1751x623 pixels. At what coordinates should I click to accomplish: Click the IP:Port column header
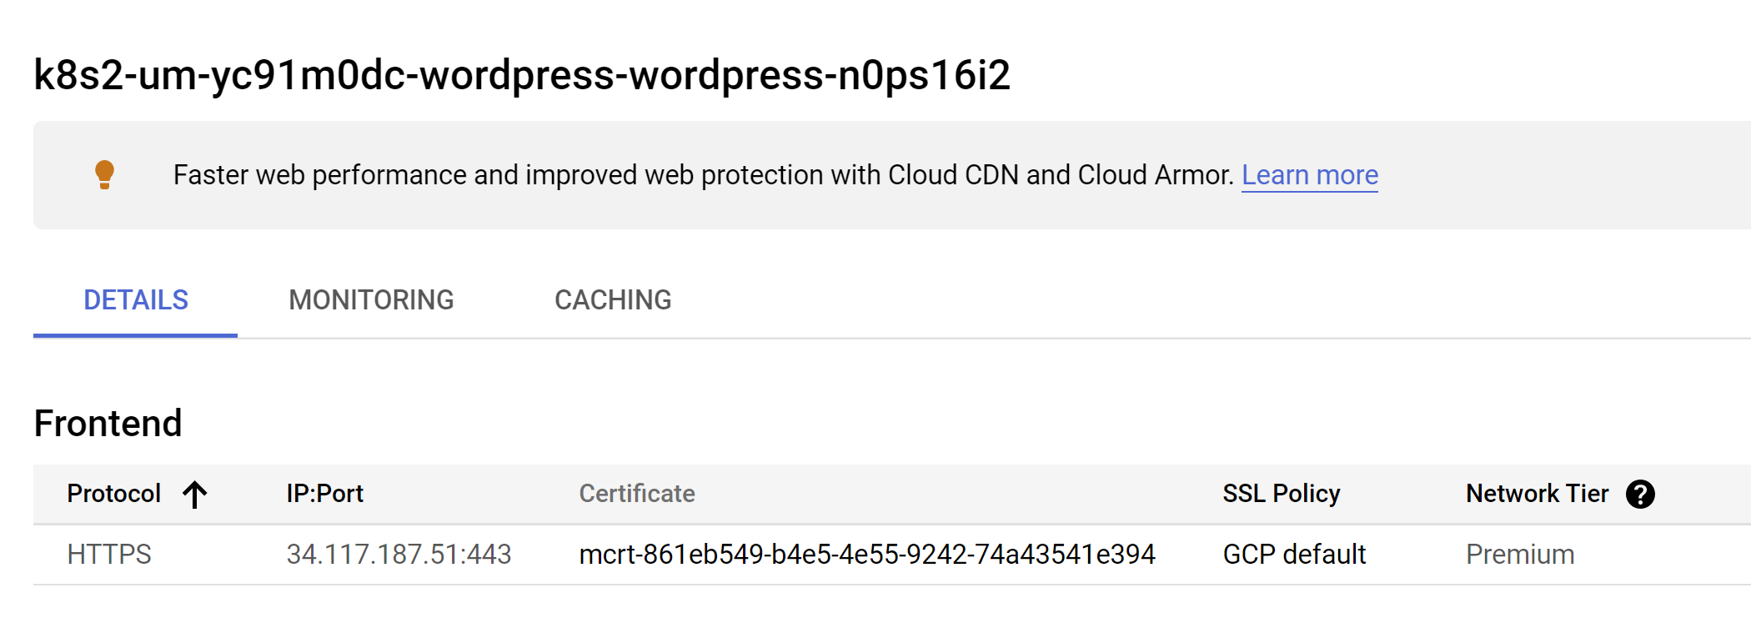pyautogui.click(x=324, y=494)
